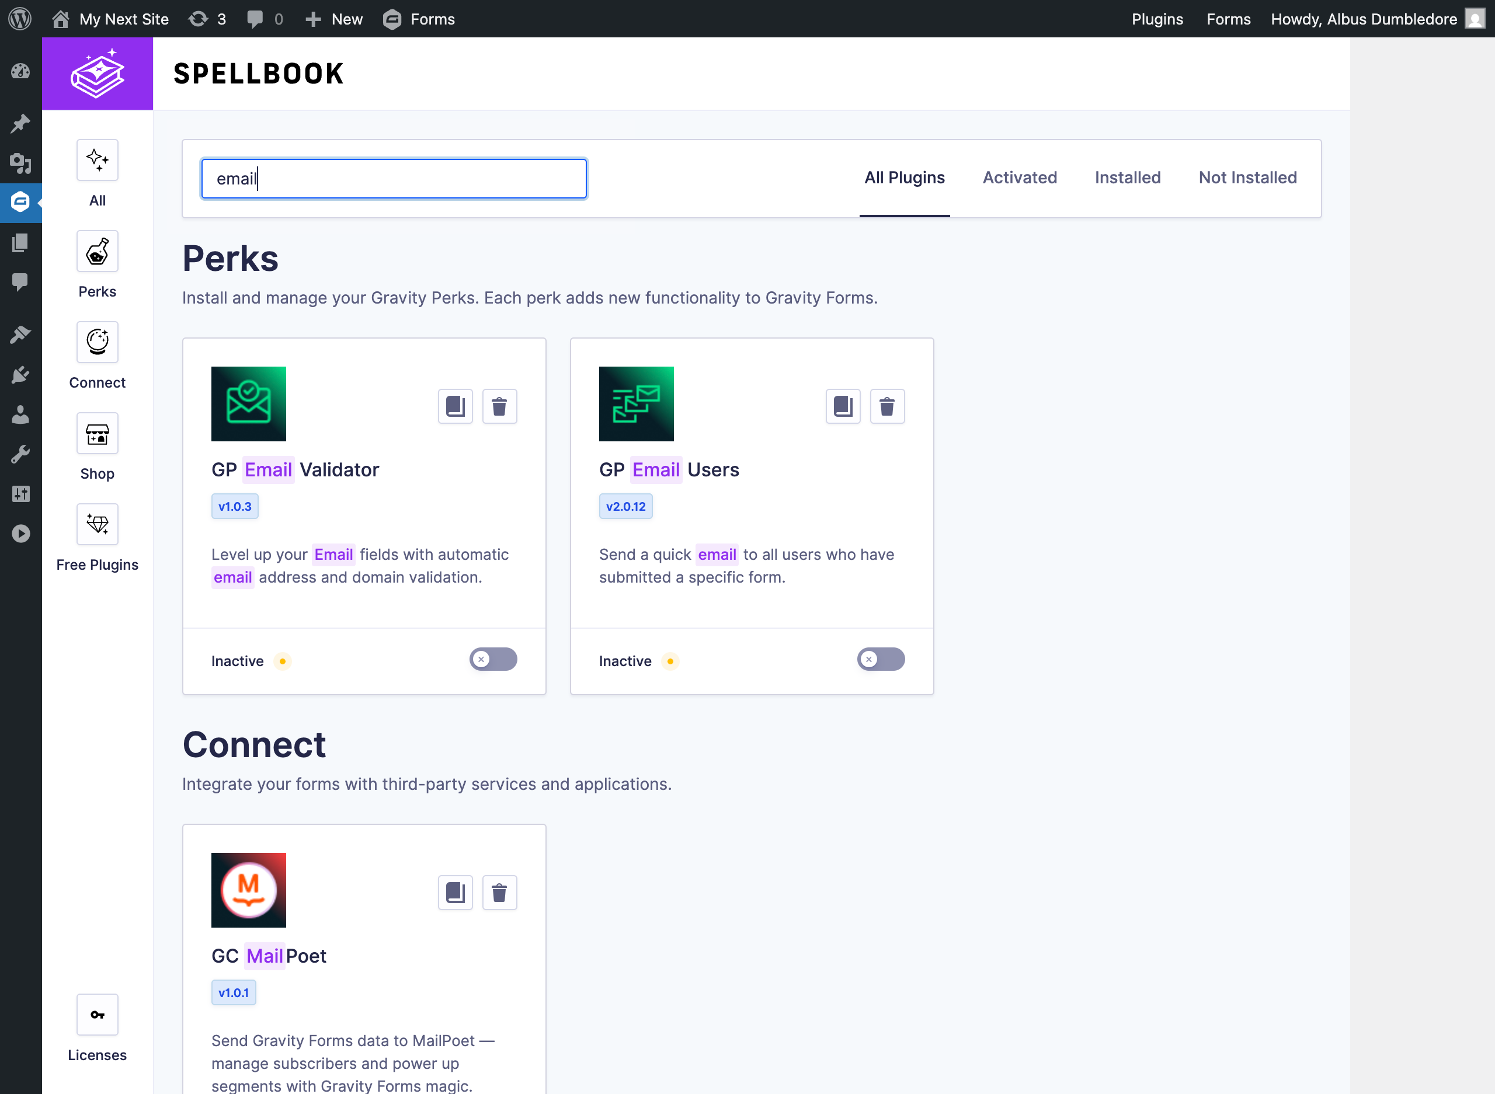Click the search field containing email

coord(394,179)
